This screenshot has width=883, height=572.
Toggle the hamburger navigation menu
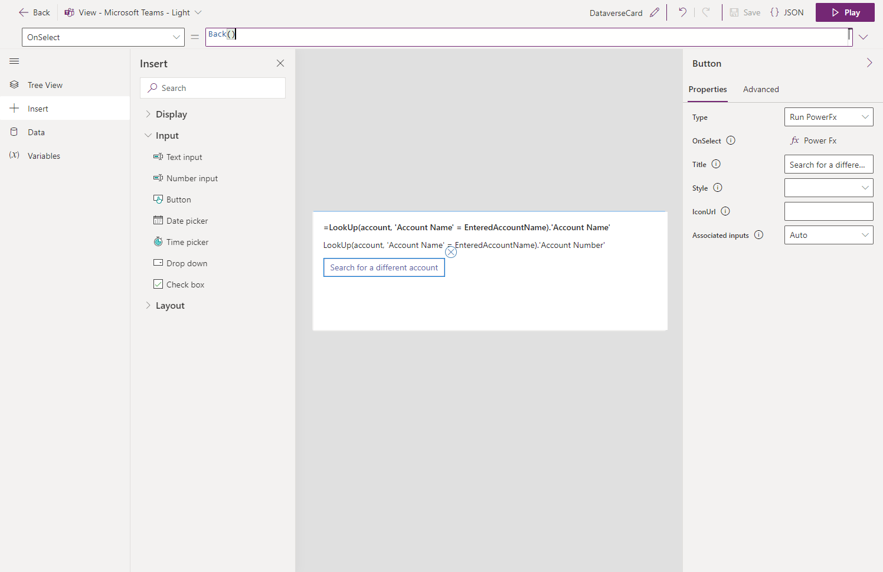[x=15, y=61]
